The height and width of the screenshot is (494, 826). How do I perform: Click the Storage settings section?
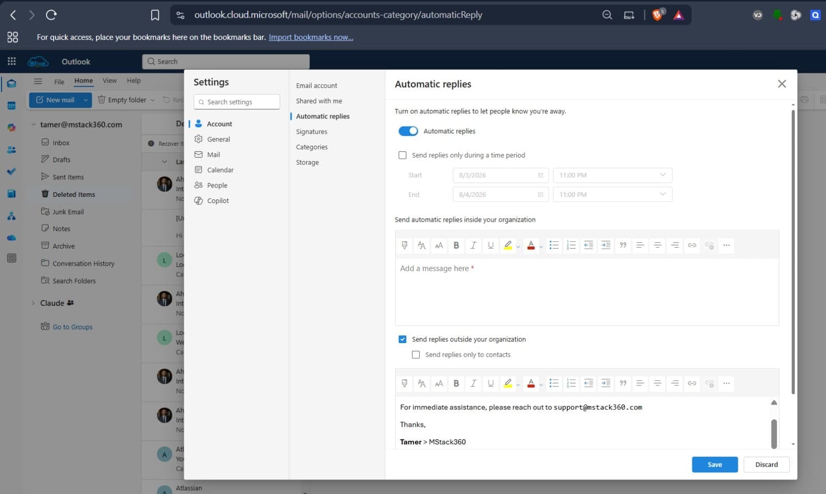(x=307, y=163)
